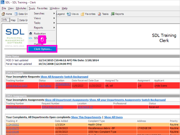180x135 pixels.
Task: Click Switch Background link under OPRA Assignments
Action: tap(154, 100)
